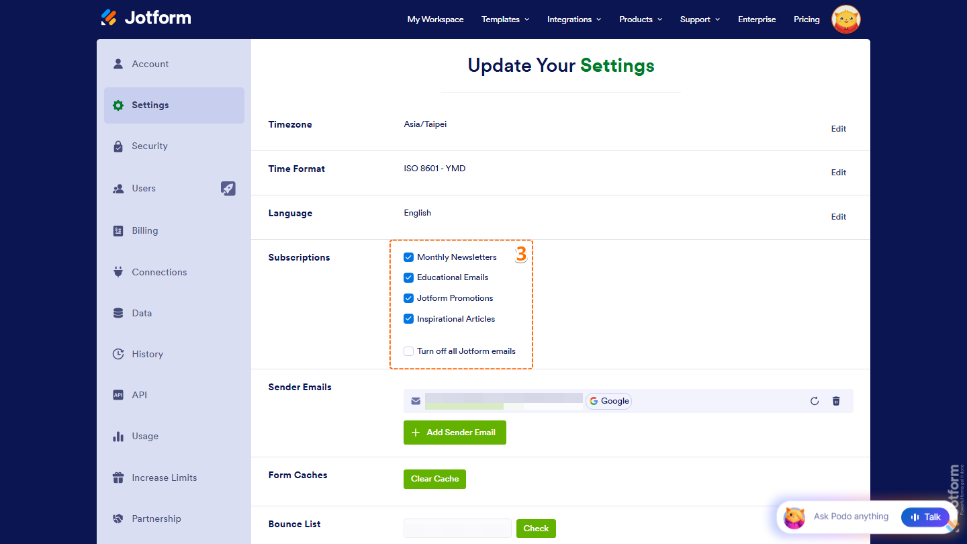Open the Pricing page in the top nav
The height and width of the screenshot is (544, 967).
tap(807, 19)
